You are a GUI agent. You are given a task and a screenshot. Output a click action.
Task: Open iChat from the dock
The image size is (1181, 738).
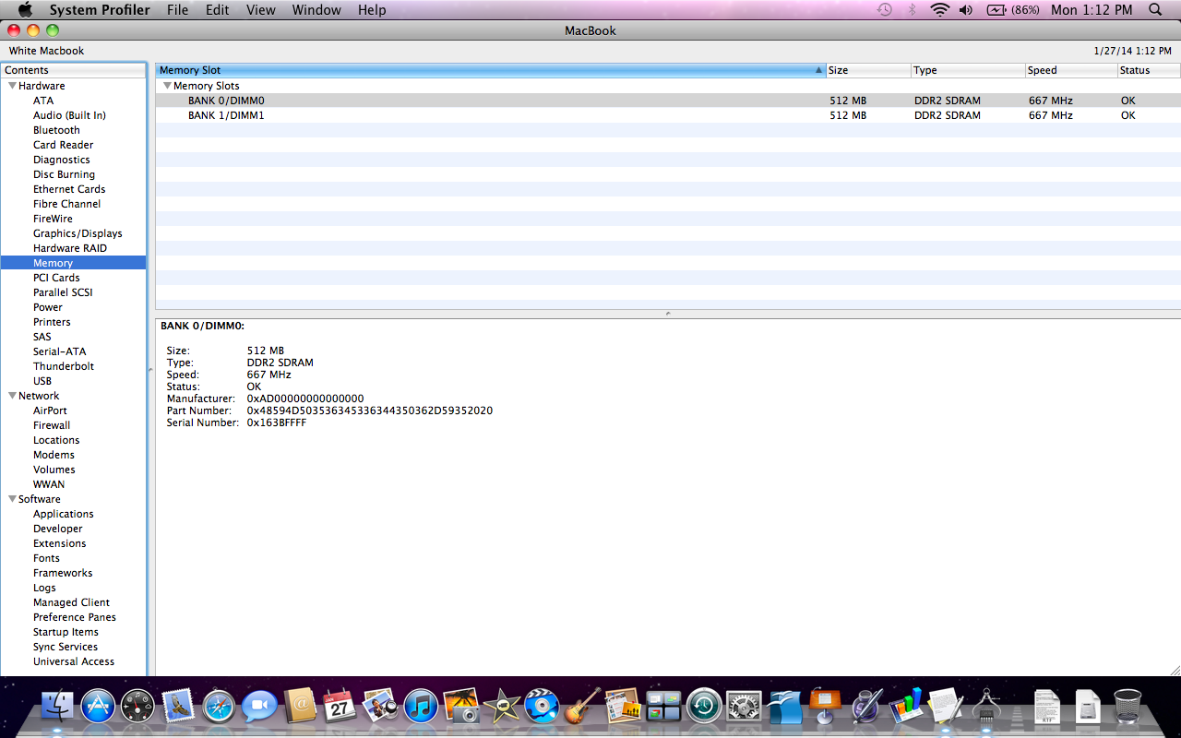coord(259,708)
